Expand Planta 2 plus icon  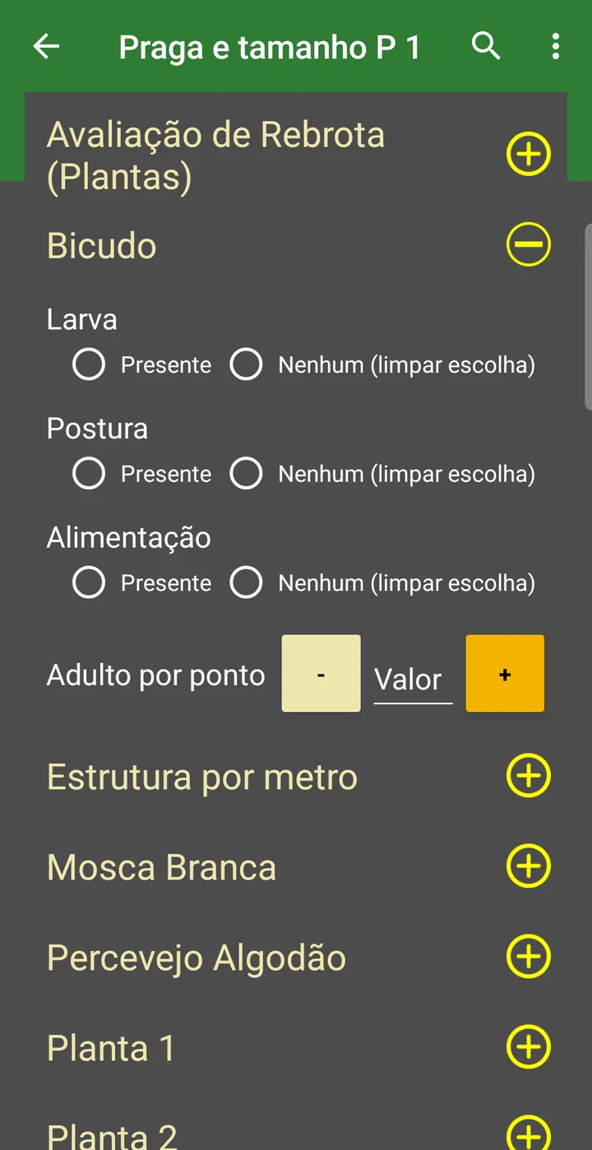pos(528,1134)
